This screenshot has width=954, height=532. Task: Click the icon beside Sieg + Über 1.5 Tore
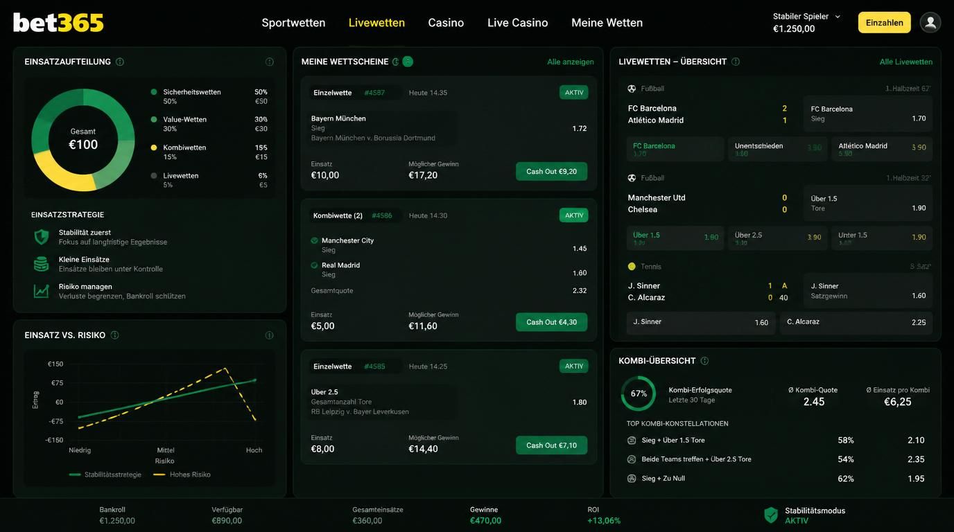click(x=632, y=441)
